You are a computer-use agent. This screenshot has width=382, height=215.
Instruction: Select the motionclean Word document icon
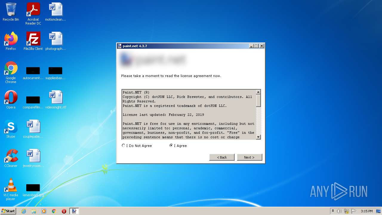point(56,12)
